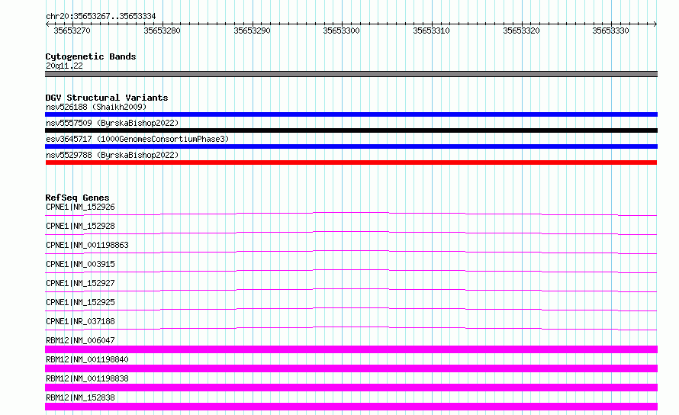Open variant esv3645717 (1000GenomesConsortiumPhase3) label
Image resolution: width=679 pixels, height=415 pixels.
[x=137, y=139]
